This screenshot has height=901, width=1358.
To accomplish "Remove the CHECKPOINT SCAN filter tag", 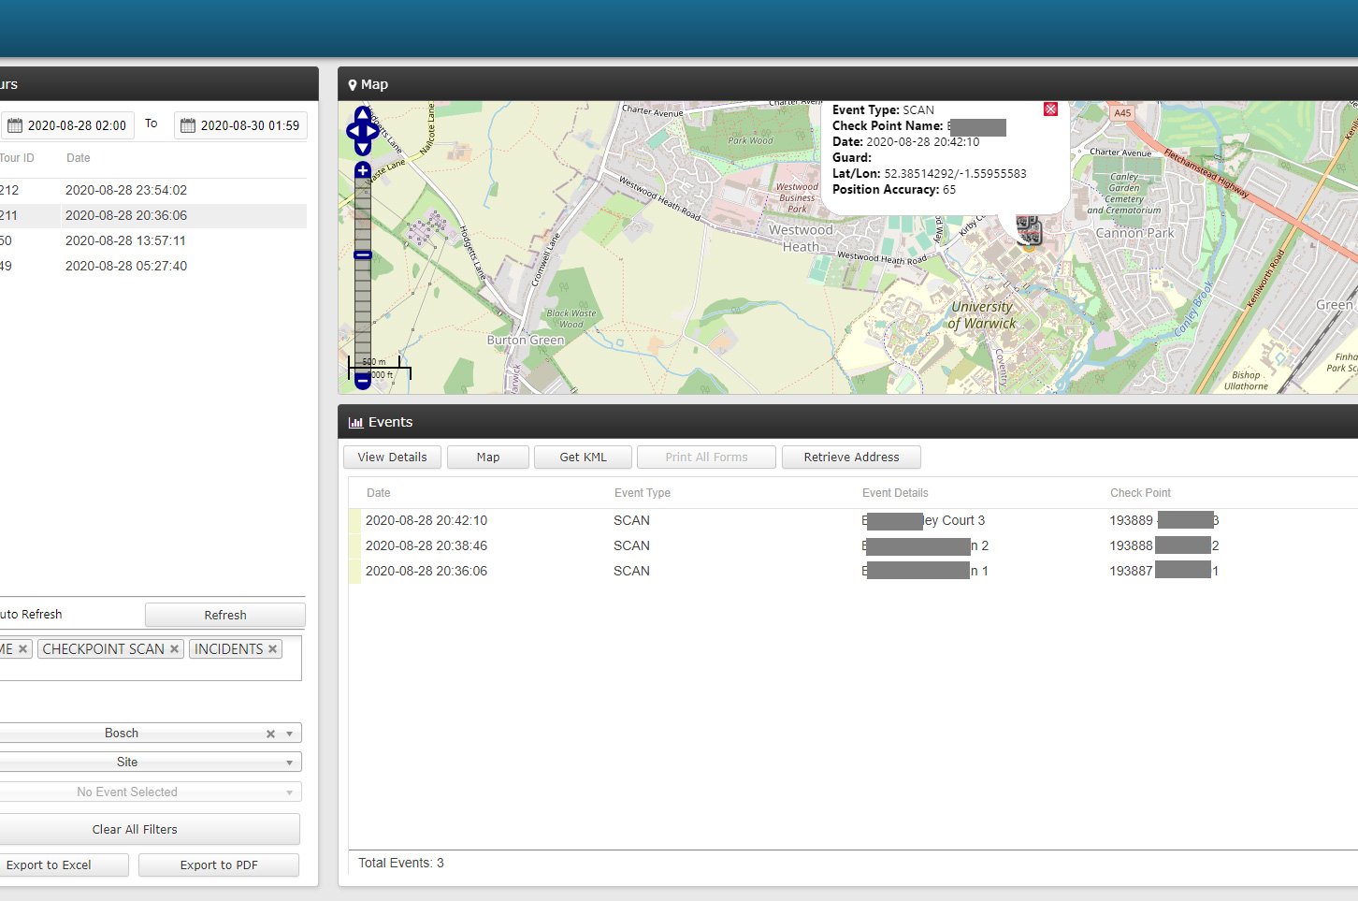I will 174,647.
